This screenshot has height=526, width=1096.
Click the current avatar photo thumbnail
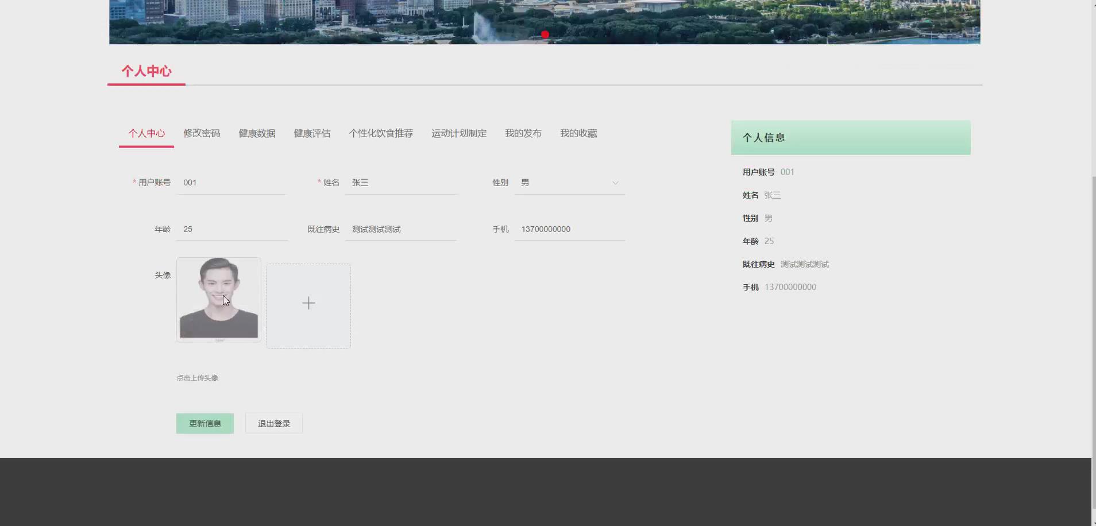[x=218, y=299]
